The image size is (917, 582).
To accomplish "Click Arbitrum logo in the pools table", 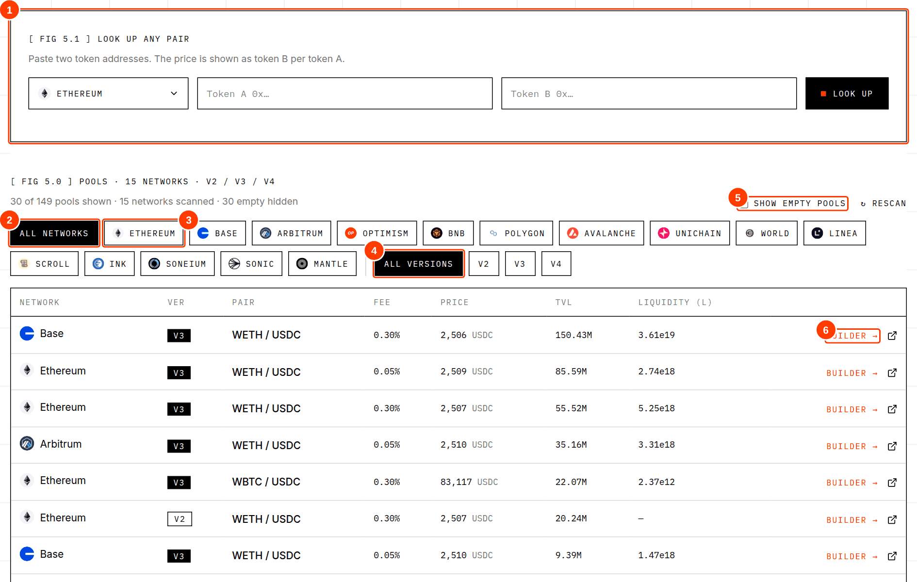I will click(27, 443).
